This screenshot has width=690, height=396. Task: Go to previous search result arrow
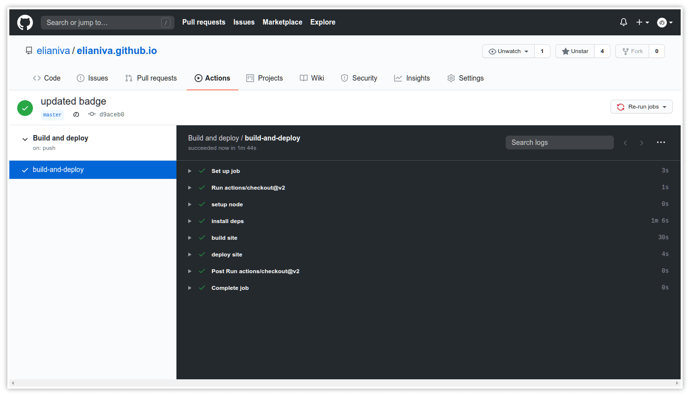coord(625,143)
